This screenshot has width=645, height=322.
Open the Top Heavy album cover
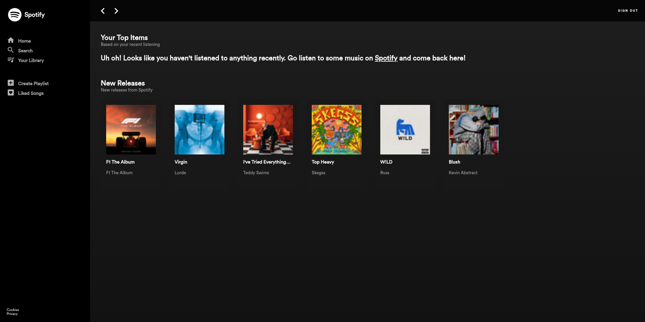[337, 130]
